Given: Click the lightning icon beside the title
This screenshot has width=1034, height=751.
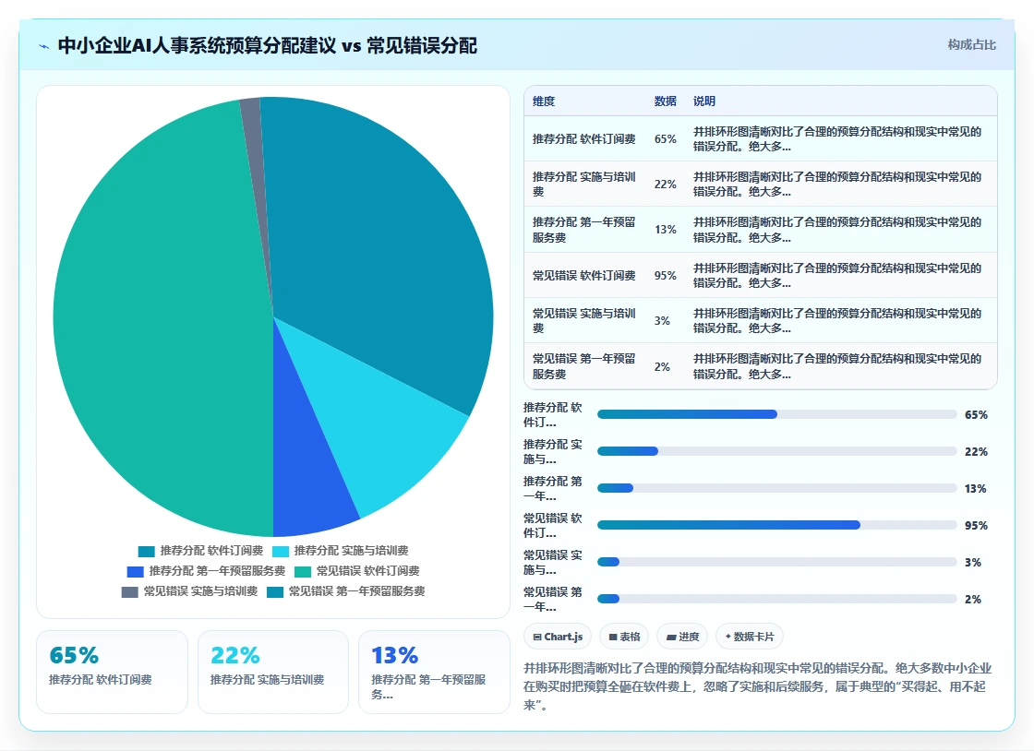Looking at the screenshot, I should 44,46.
